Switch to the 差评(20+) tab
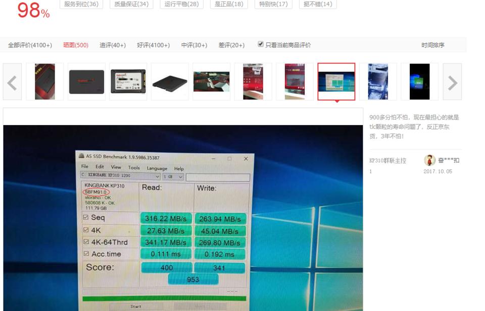 point(231,44)
